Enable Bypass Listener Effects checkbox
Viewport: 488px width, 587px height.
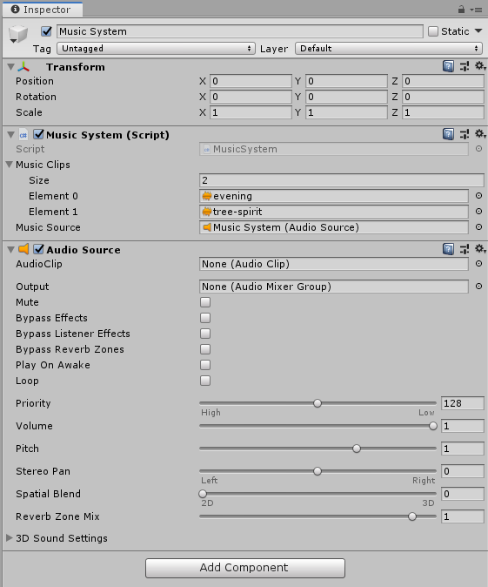pyautogui.click(x=205, y=334)
